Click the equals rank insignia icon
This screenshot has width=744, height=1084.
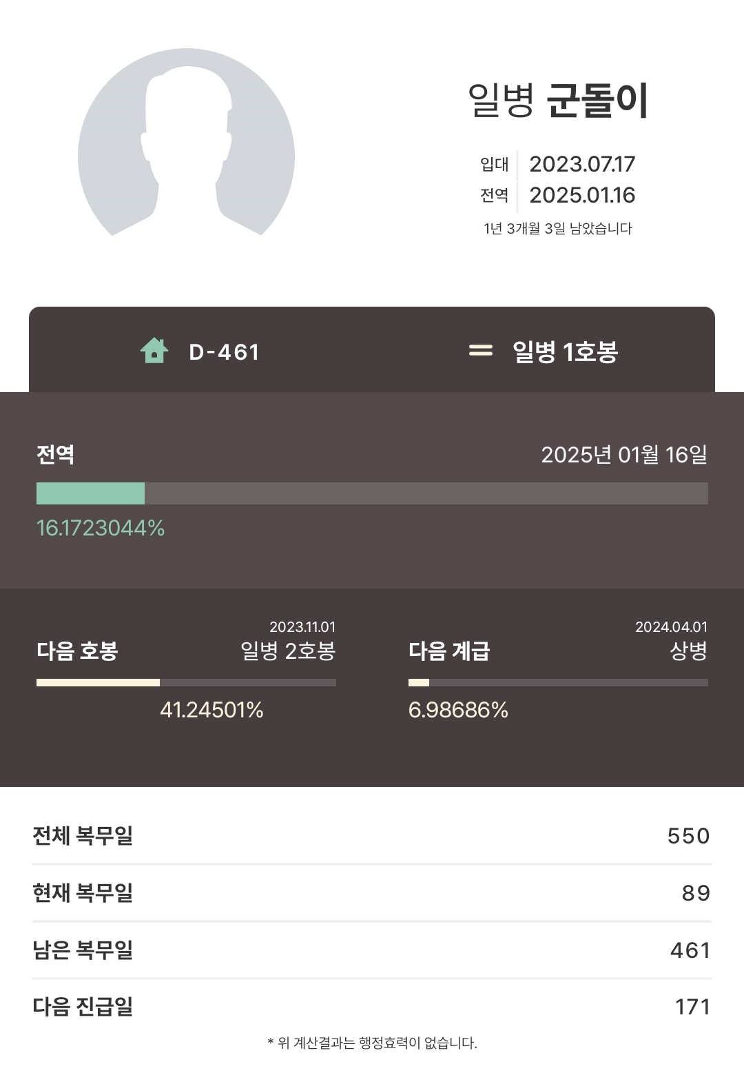tap(480, 351)
